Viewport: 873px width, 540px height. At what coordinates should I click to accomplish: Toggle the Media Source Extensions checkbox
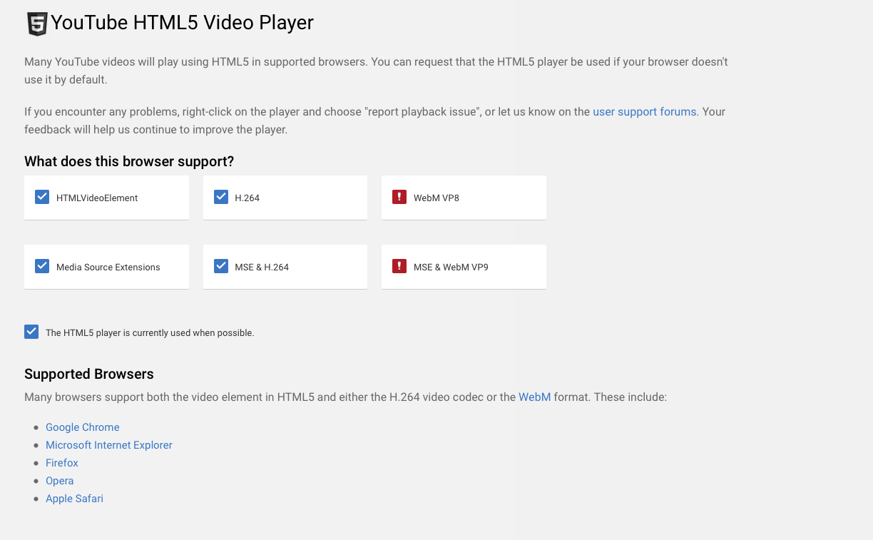point(42,266)
